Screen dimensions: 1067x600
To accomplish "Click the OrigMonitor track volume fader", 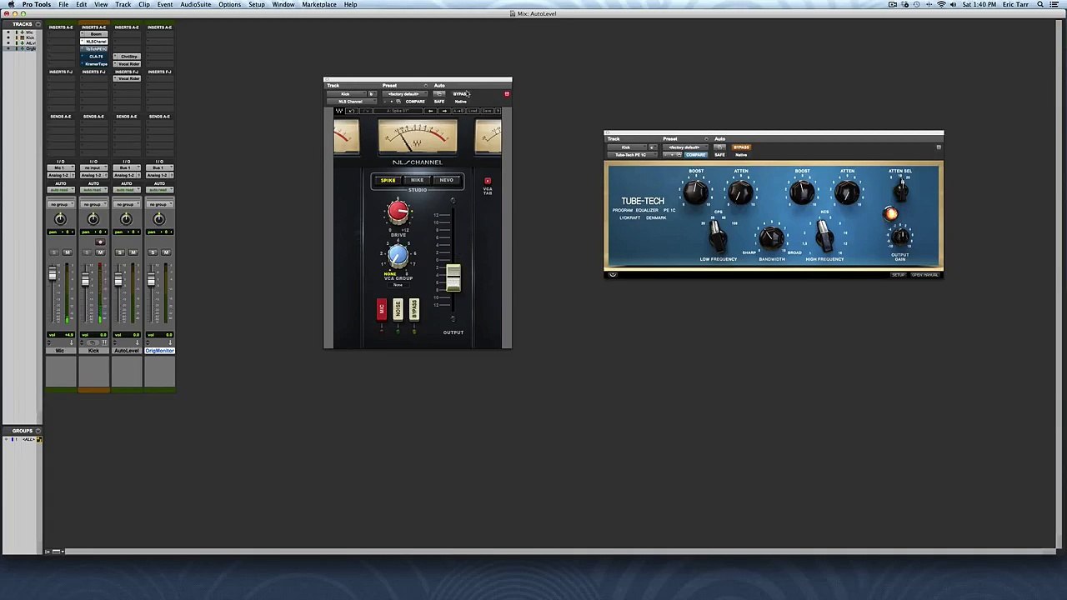I will click(152, 281).
